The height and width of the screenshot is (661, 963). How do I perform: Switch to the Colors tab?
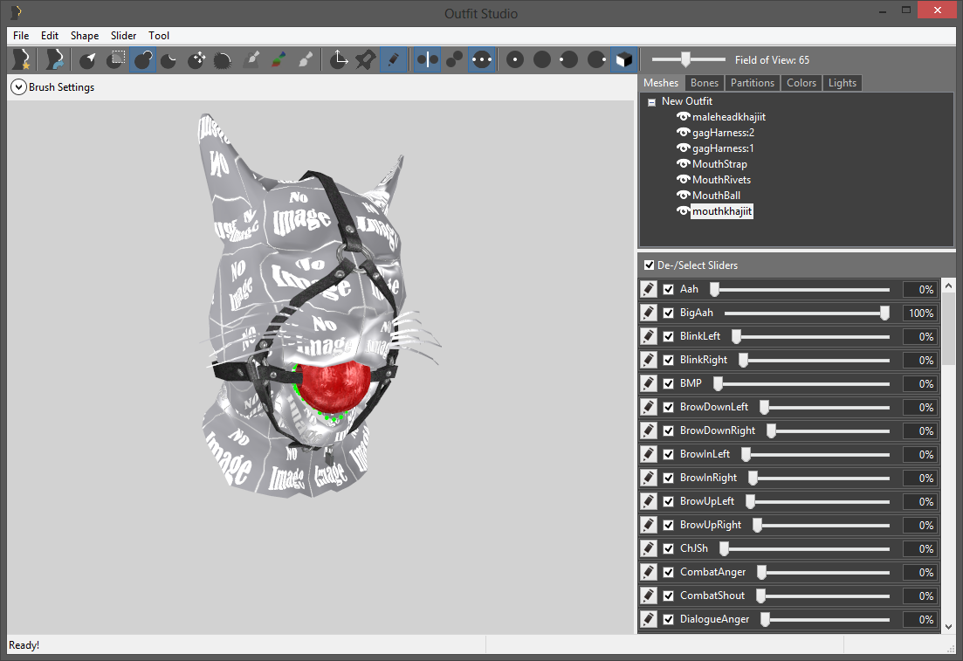801,83
